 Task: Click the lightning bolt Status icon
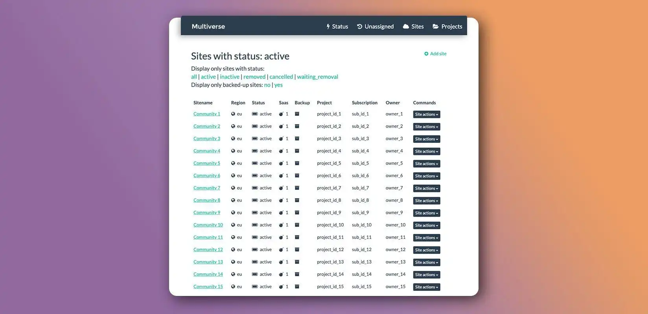pos(328,27)
